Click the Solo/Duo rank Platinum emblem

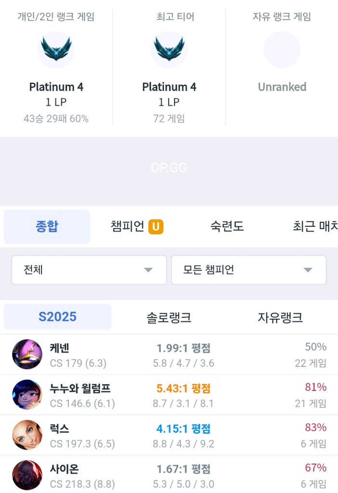(x=56, y=49)
